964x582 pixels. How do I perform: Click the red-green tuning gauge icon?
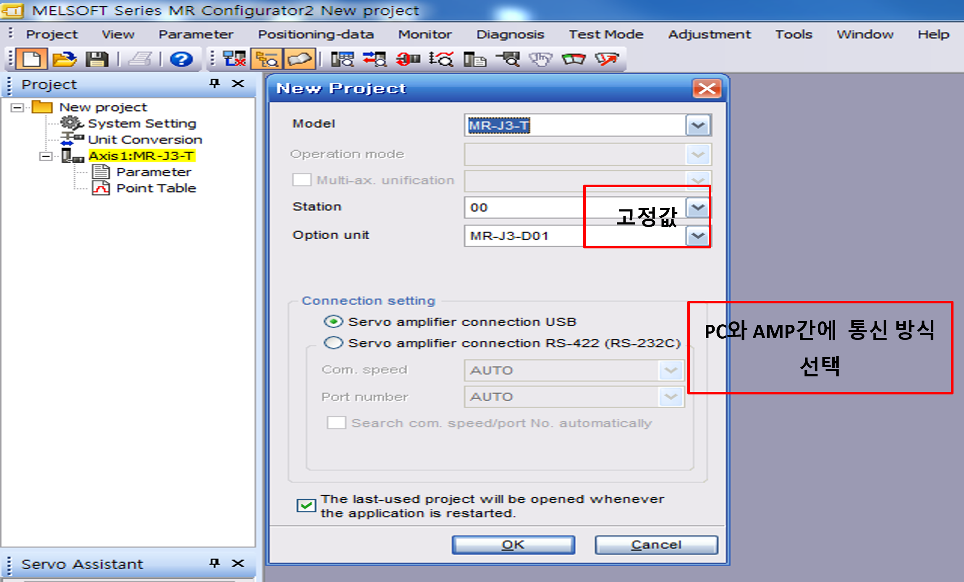click(574, 59)
